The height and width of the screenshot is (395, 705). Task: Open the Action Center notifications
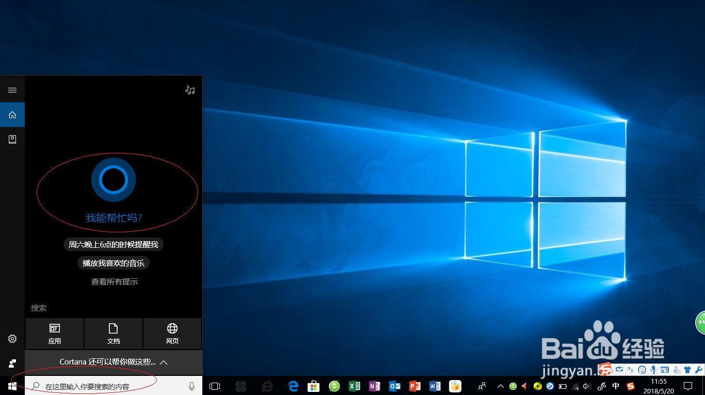pyautogui.click(x=687, y=386)
